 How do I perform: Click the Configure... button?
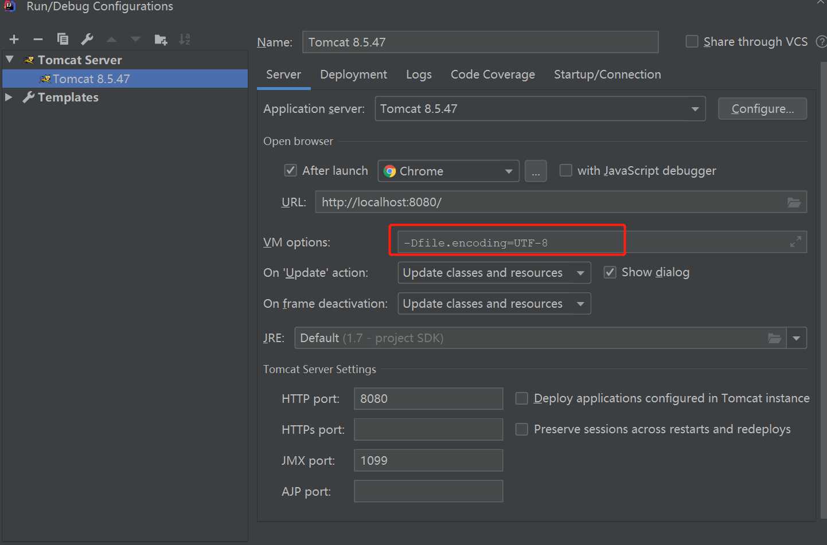coord(762,109)
